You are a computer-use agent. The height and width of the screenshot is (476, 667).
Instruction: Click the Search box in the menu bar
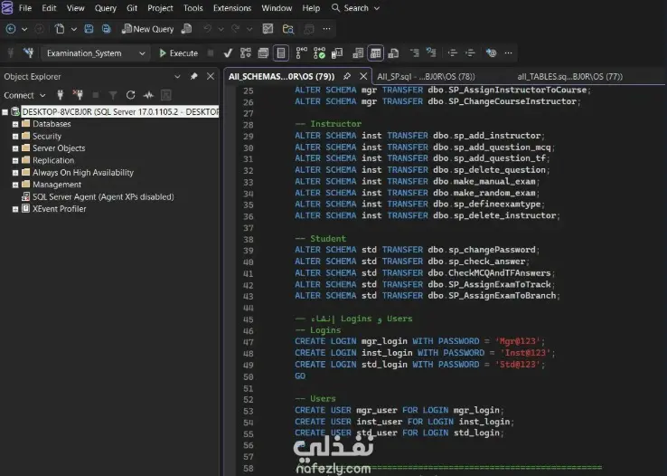coord(355,8)
